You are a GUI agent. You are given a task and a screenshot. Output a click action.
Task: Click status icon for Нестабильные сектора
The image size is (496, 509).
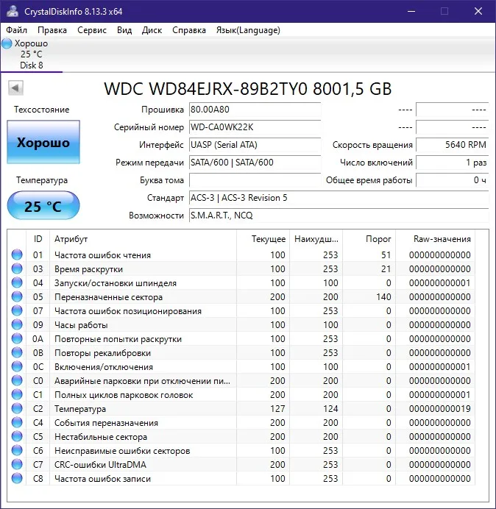(x=17, y=436)
